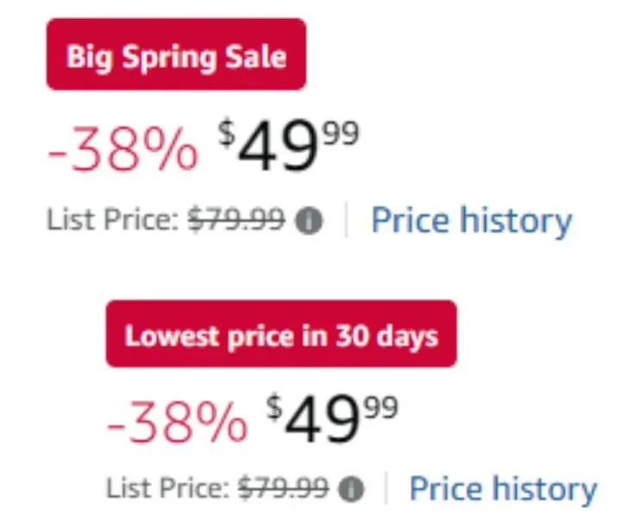Click the struck-through $79.99 under the Lowest price badge
The image size is (623, 529).
(x=281, y=490)
